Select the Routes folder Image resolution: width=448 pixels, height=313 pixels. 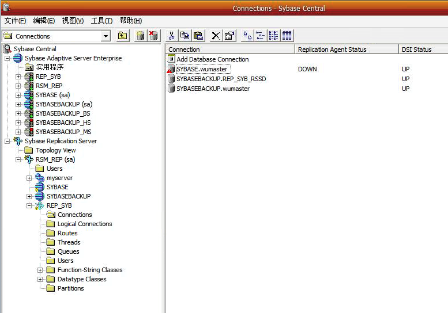point(67,233)
